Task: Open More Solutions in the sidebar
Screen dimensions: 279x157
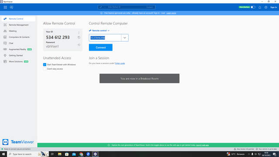Action: [x=18, y=61]
